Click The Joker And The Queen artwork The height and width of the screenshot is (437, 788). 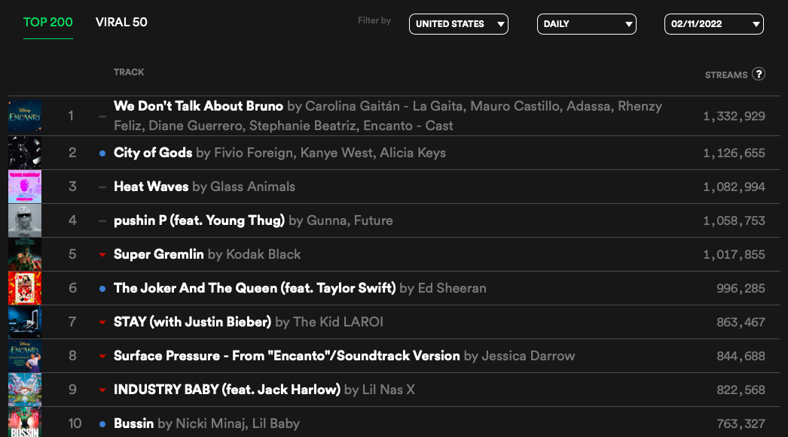click(x=25, y=288)
